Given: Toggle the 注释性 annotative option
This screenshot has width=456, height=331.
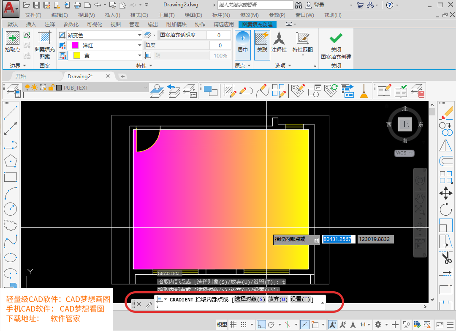Looking at the screenshot, I should point(279,42).
